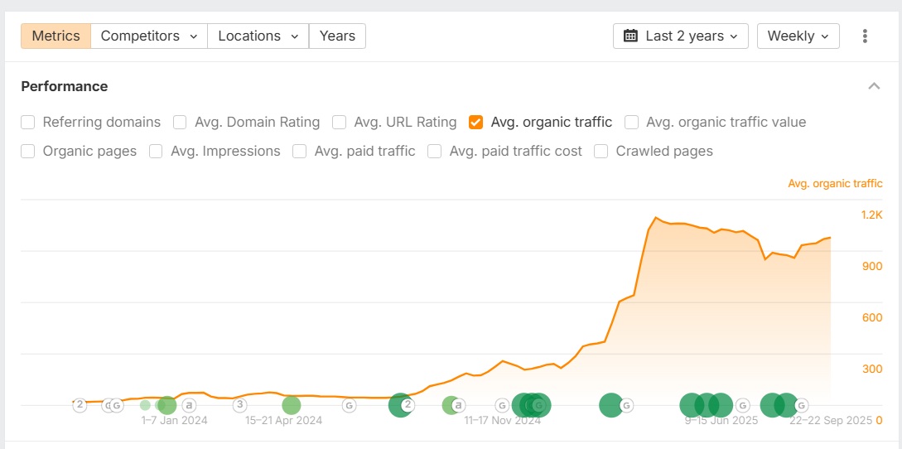Click the circled '3' marker on timeline
This screenshot has width=902, height=449.
(239, 405)
